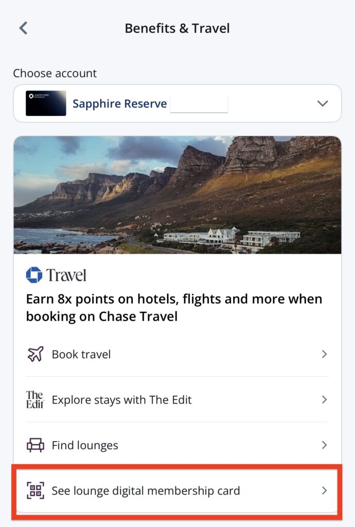
Task: Tap the chevron next to Explore stays
Action: 324,399
